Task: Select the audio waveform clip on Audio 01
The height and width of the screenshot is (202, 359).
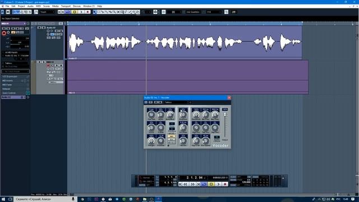Action: point(185,42)
